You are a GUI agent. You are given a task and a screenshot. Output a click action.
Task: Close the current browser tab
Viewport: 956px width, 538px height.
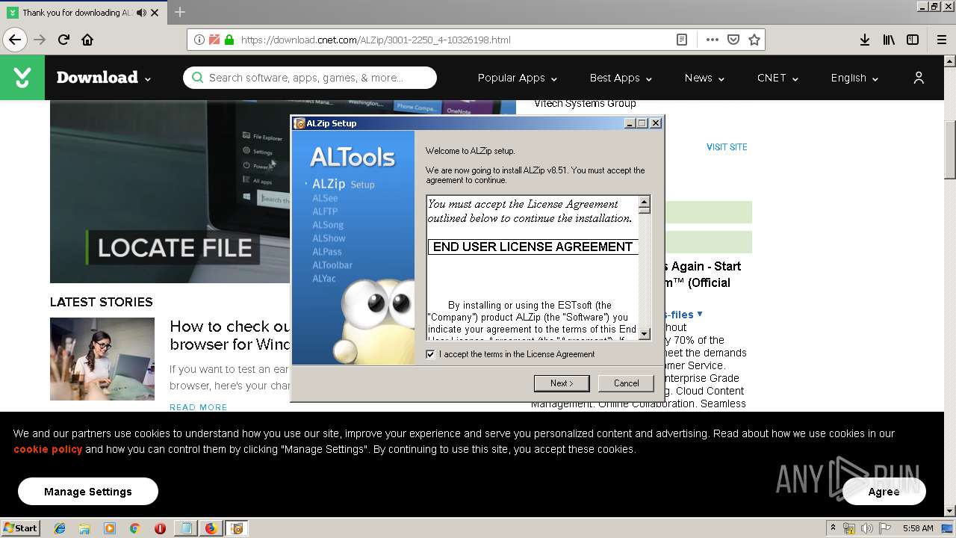click(155, 13)
